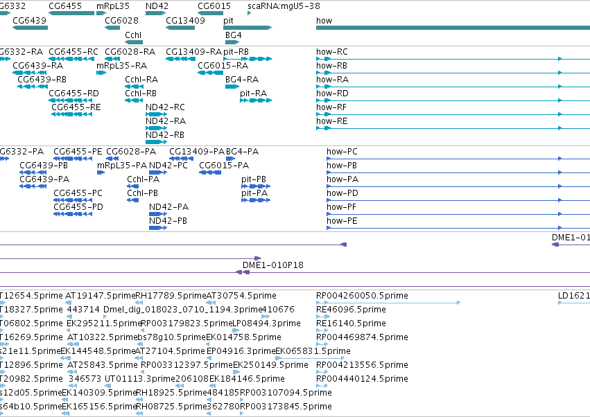
Task: Click the ND42-PC protein
Action: coord(158,172)
